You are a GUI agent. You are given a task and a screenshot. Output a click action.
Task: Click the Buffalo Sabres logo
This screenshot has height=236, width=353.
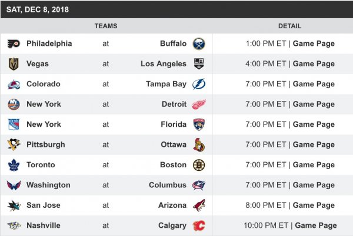point(199,44)
